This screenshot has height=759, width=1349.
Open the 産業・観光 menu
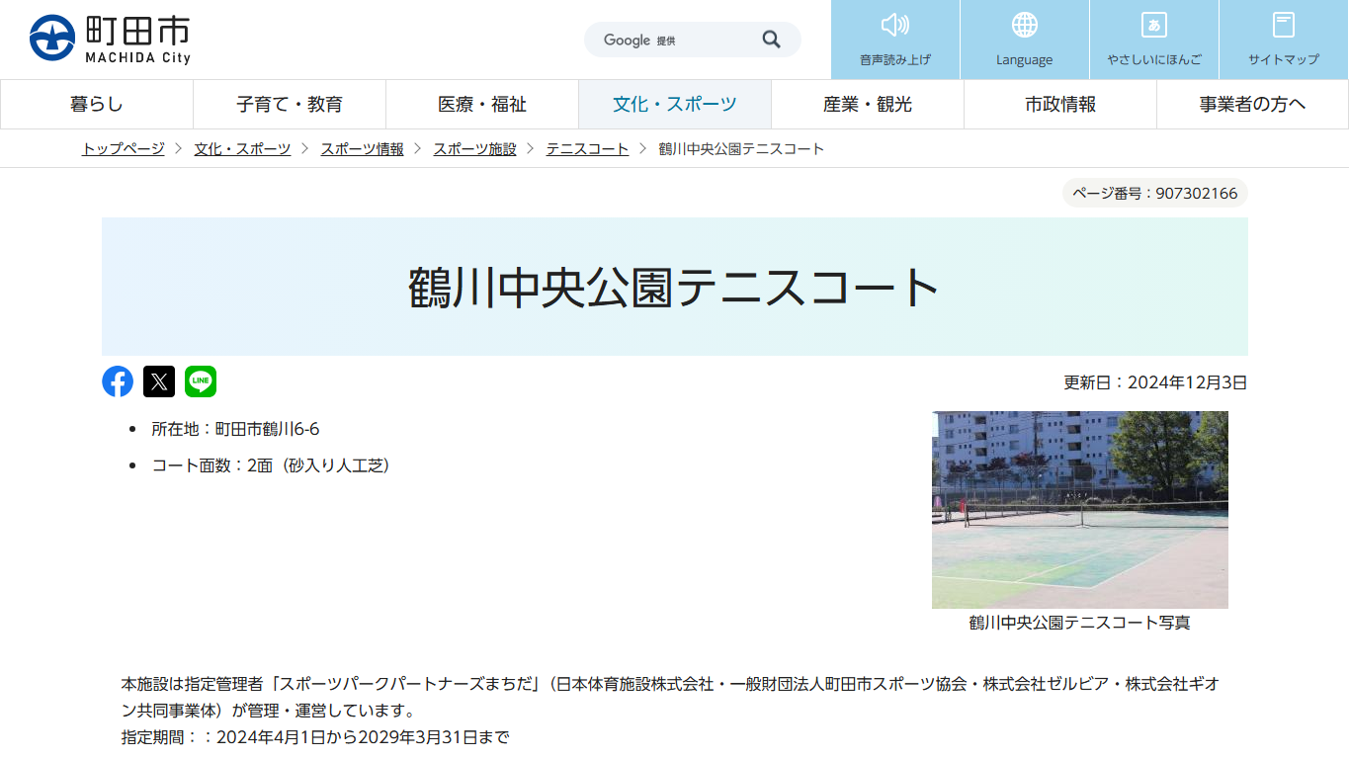coord(868,105)
